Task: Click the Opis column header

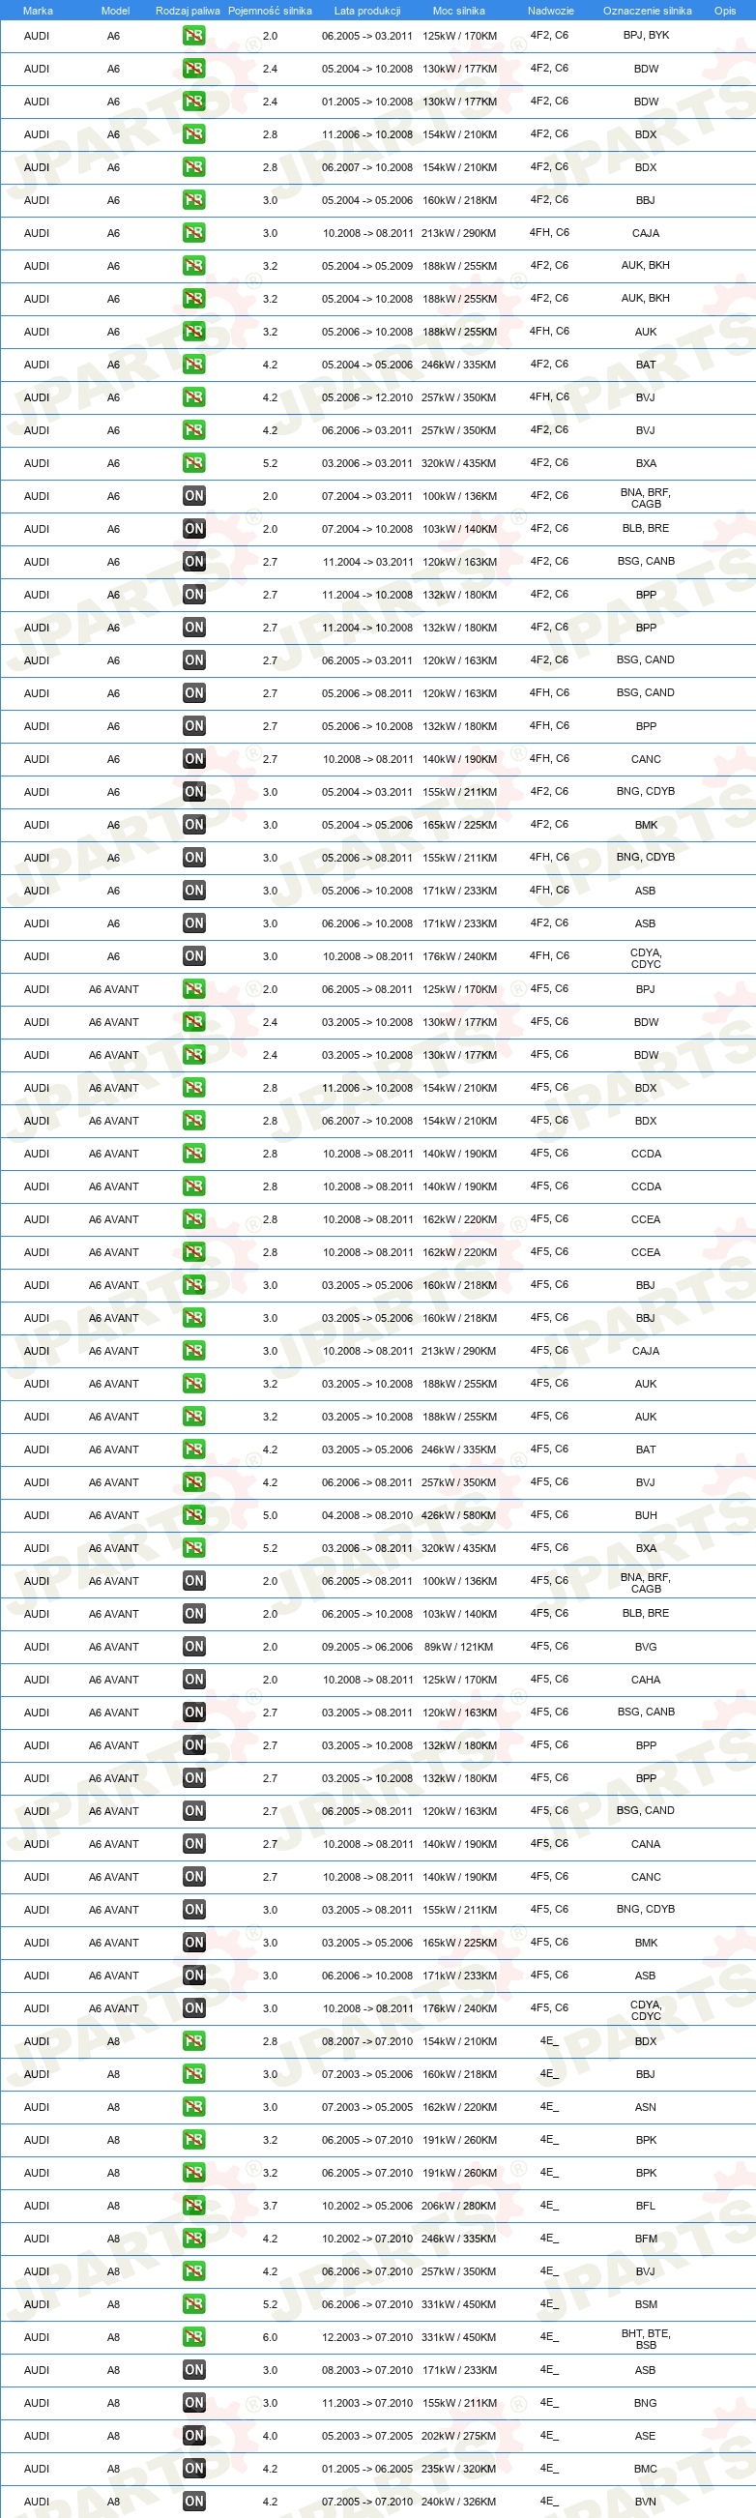Action: click(x=725, y=11)
